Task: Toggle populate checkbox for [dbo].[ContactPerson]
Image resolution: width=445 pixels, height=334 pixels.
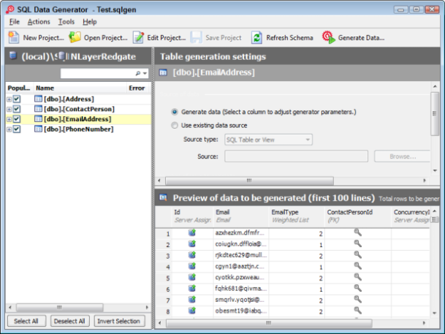Action: pos(17,109)
